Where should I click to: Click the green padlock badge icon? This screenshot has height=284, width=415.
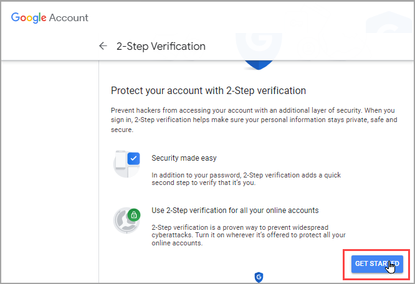[x=133, y=215]
